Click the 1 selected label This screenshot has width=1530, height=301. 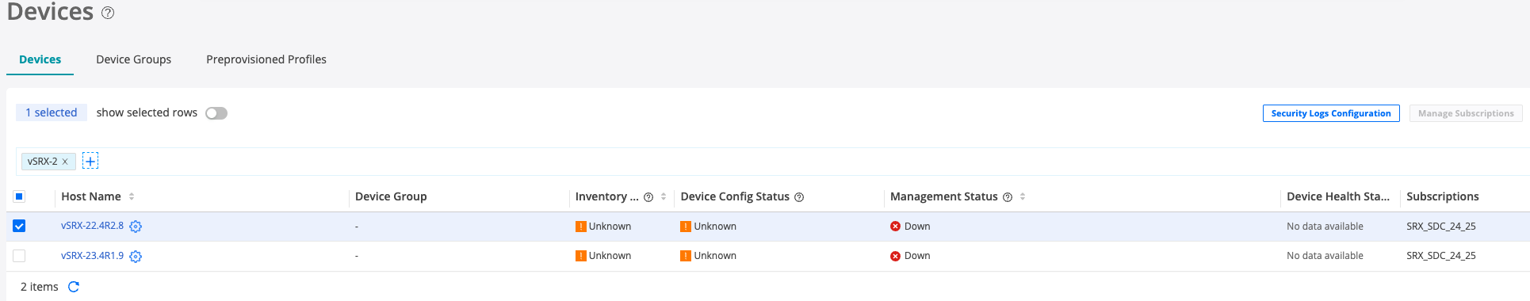[x=52, y=112]
